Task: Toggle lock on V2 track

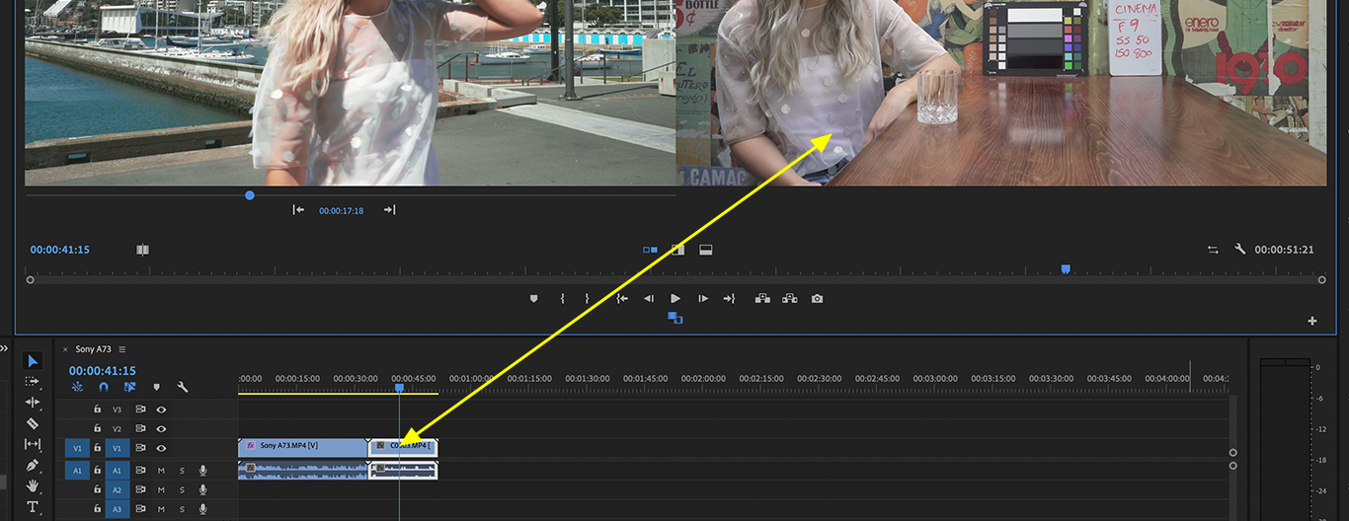Action: [97, 429]
